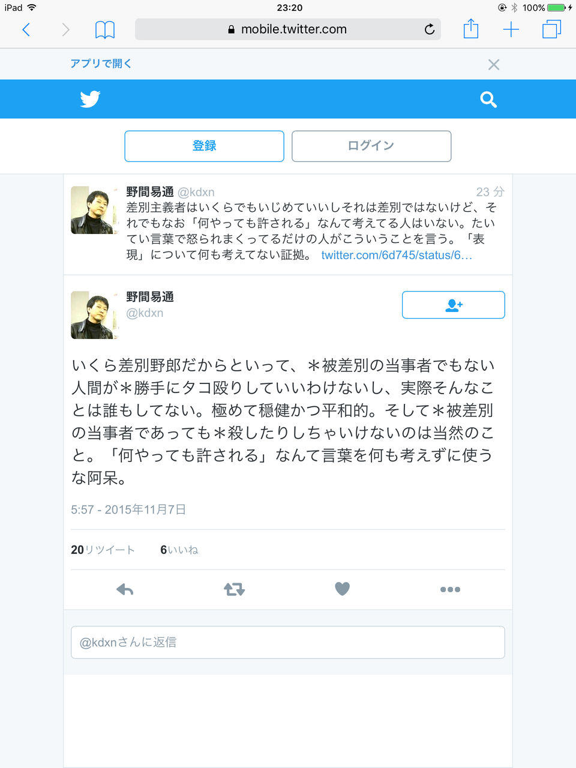The height and width of the screenshot is (768, 576).
Task: Tap the mobile.twitter.com address bar
Action: pyautogui.click(x=288, y=29)
